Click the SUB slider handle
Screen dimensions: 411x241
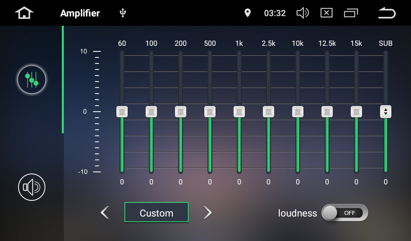(x=386, y=112)
